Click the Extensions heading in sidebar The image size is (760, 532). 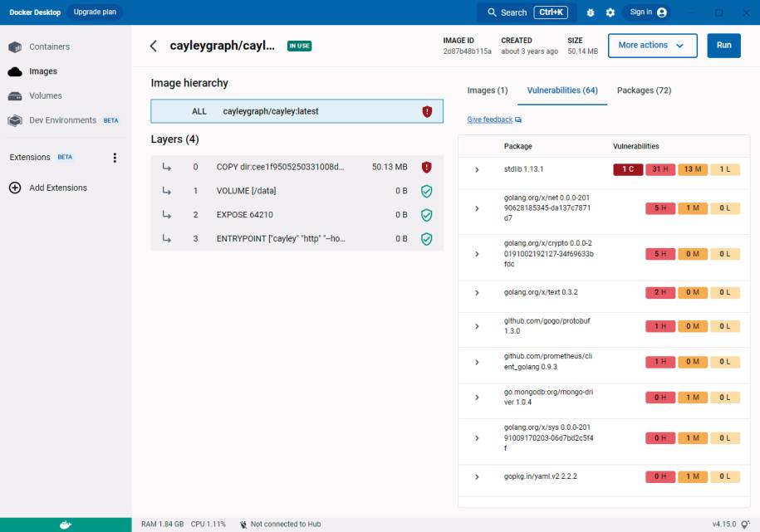(30, 158)
